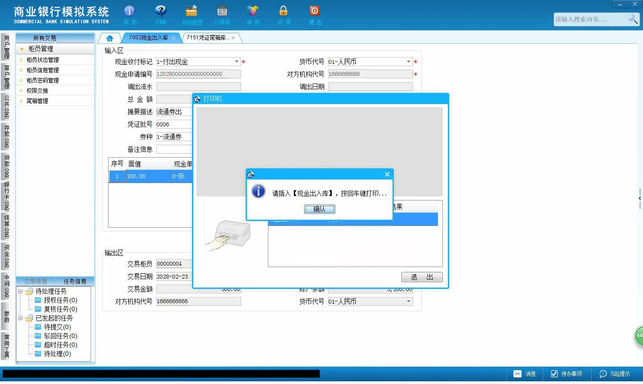
Task: Open the 货币代号 dropdown in 输出区
Action: click(x=409, y=301)
